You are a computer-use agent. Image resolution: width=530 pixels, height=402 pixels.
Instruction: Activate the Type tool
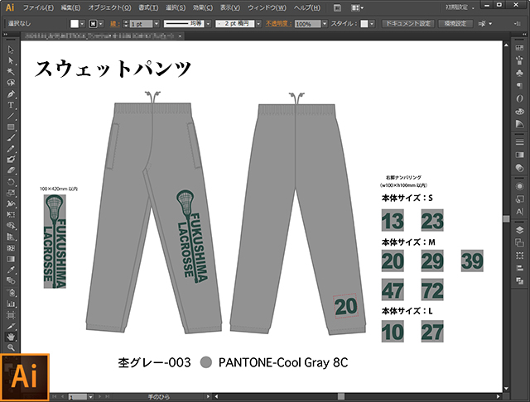click(11, 105)
